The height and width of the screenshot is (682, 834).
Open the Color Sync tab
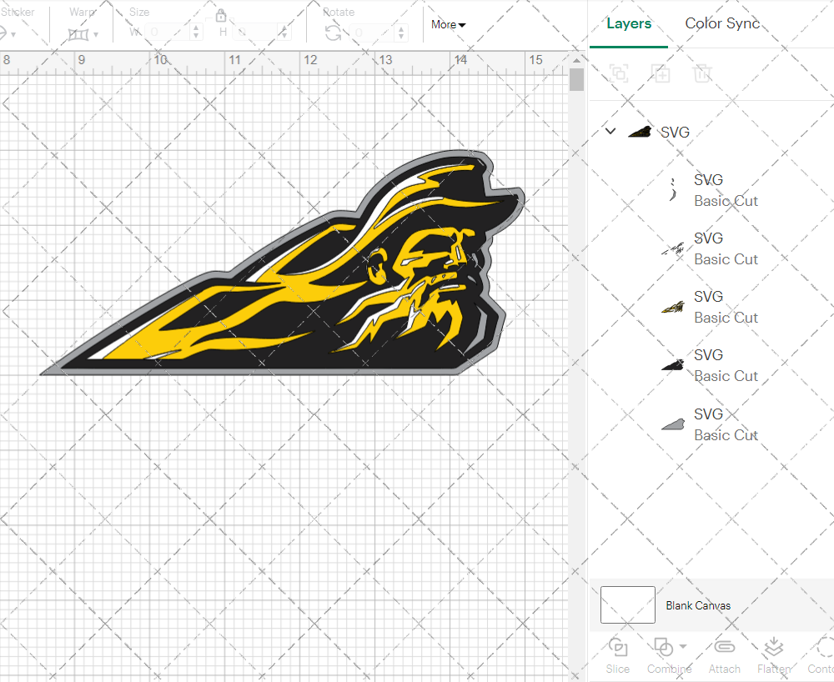point(721,23)
